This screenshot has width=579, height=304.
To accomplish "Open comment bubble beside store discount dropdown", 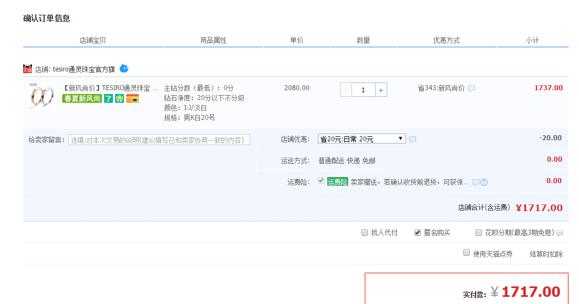I will point(413,139).
